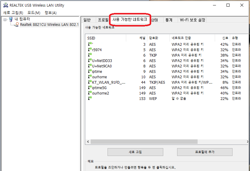Viewport: 250px width, 171px height.
Task: Click the 46% signal value for iptime5G
Action: click(x=224, y=88)
